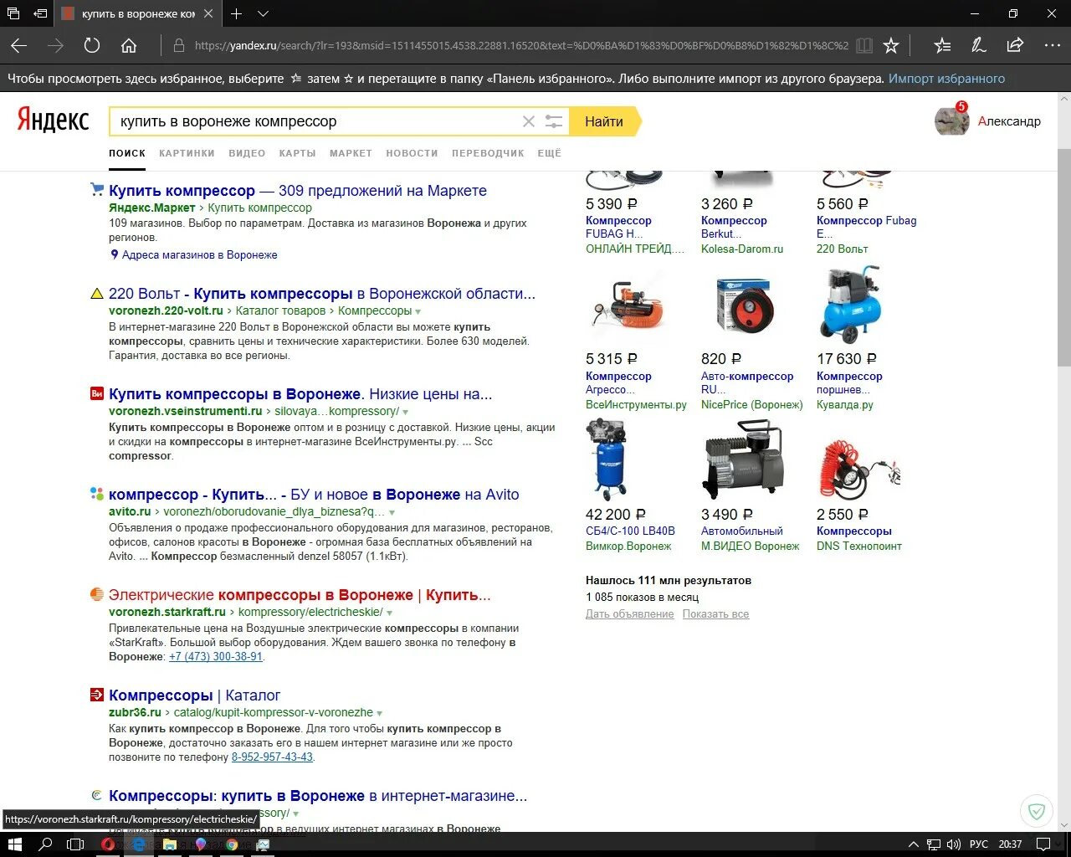Open the browser home page icon
The height and width of the screenshot is (857, 1071).
(x=129, y=45)
